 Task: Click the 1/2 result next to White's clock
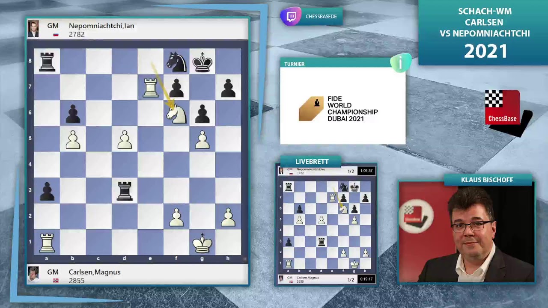pos(351,279)
